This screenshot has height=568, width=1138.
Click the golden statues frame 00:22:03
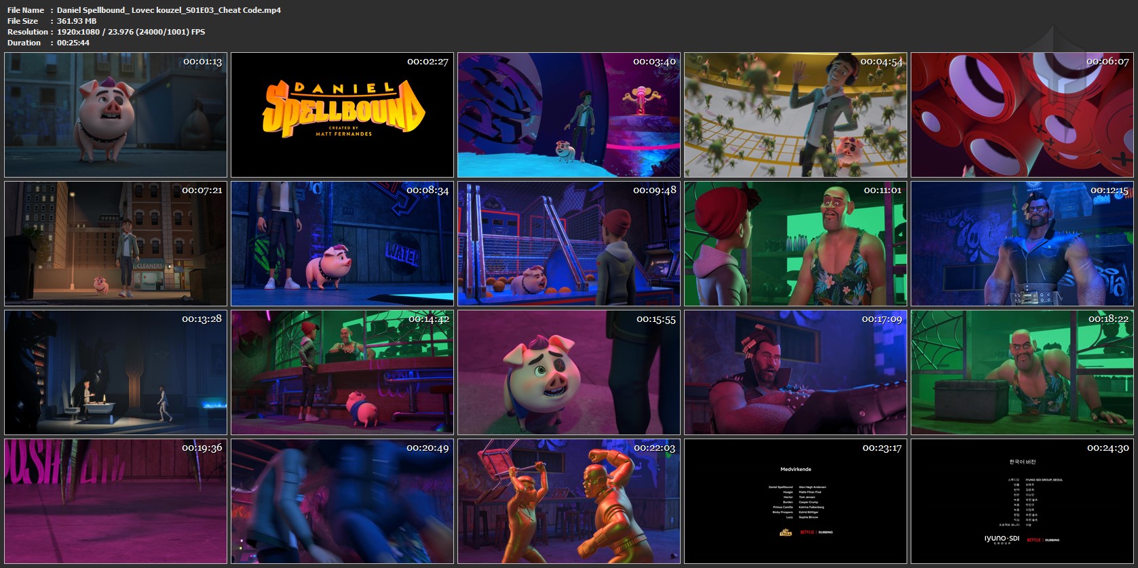tap(569, 501)
